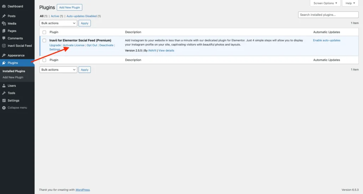363x194 pixels.
Task: Click the Dashboard gauge icon in sidebar
Action: point(4,6)
